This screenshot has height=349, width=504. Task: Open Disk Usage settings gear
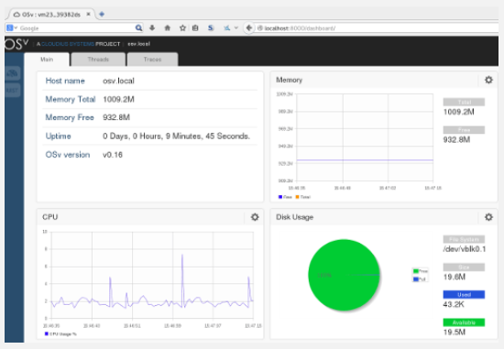click(x=488, y=217)
